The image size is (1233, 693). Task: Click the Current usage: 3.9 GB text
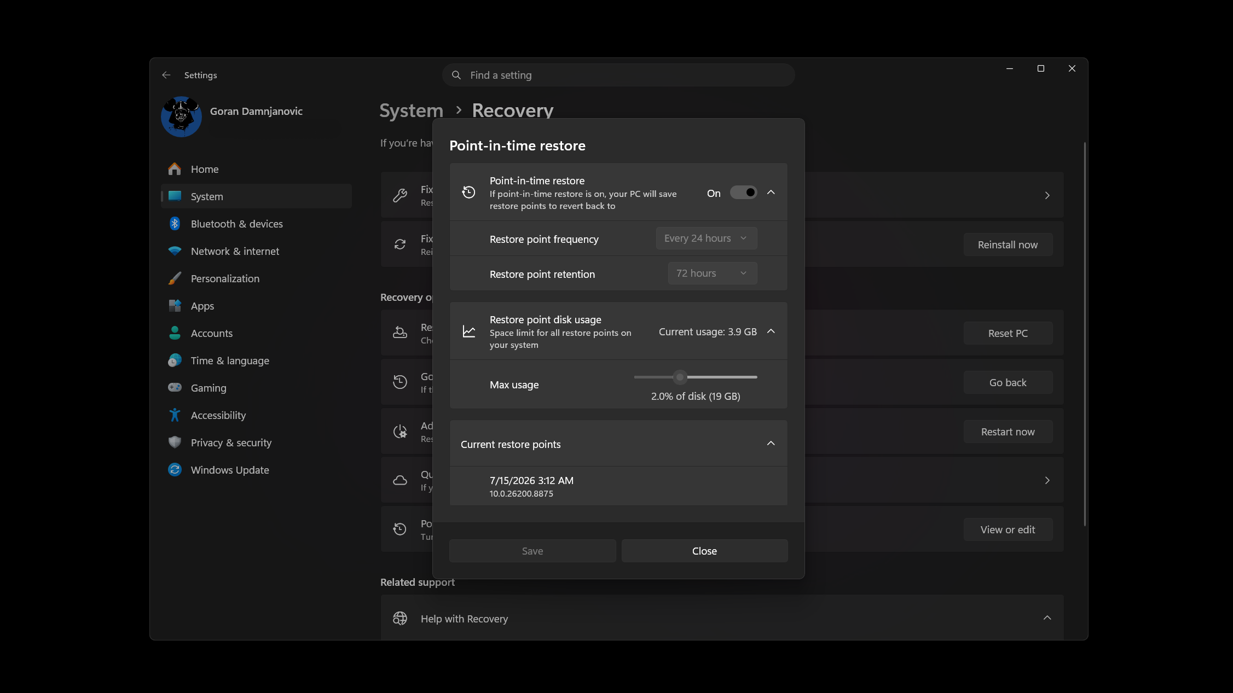pyautogui.click(x=708, y=331)
